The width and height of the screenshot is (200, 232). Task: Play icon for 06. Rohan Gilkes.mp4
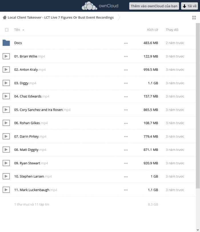click(x=6, y=123)
